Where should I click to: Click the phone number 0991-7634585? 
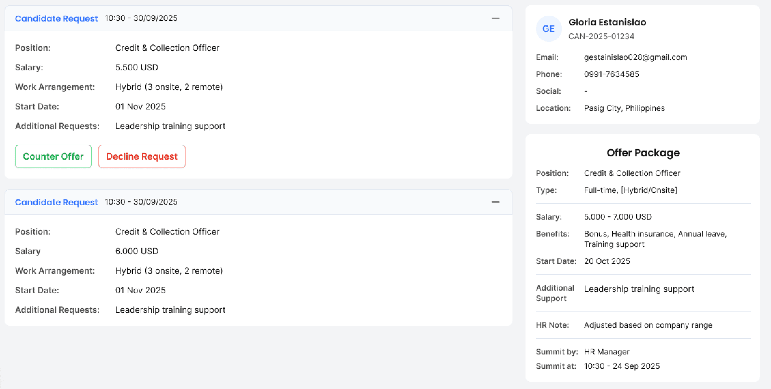[611, 74]
